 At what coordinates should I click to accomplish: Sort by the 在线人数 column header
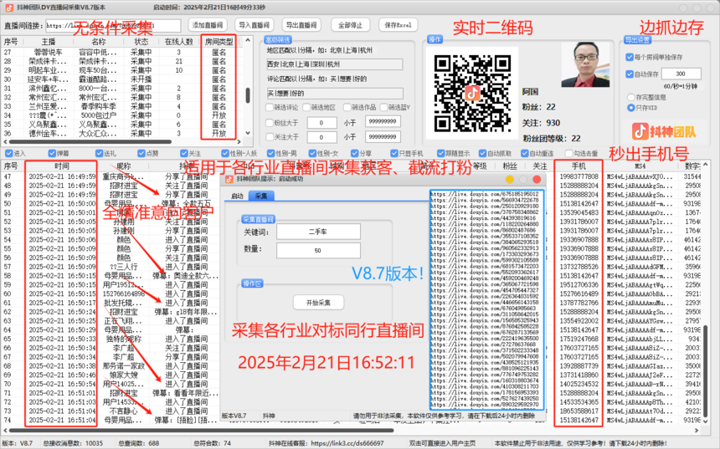[x=178, y=42]
